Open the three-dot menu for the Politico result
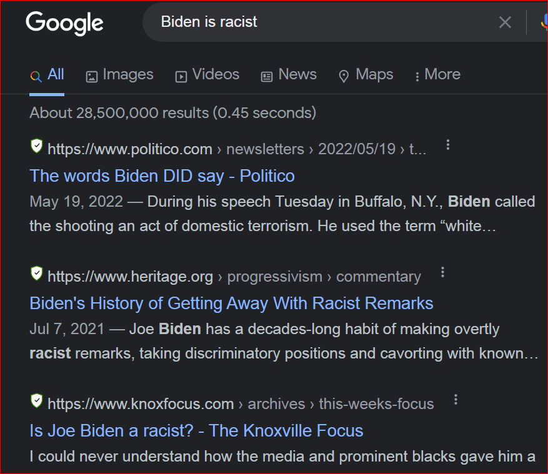 [448, 146]
